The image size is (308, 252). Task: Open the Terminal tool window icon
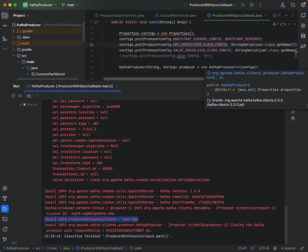tap(5, 219)
